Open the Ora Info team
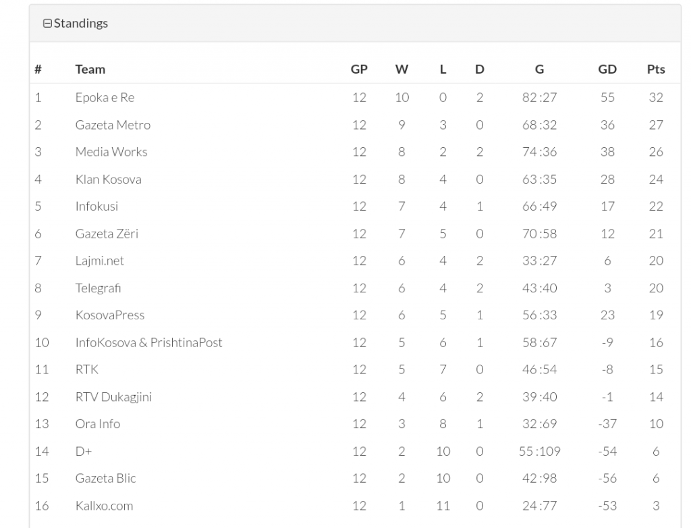 [98, 424]
